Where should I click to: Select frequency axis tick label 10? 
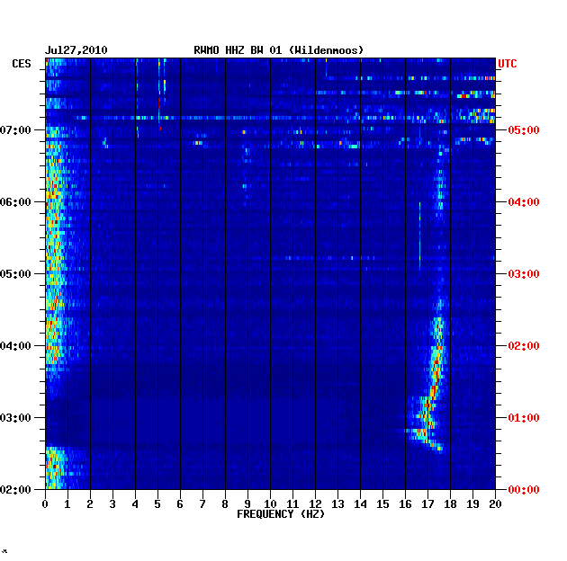tap(270, 504)
